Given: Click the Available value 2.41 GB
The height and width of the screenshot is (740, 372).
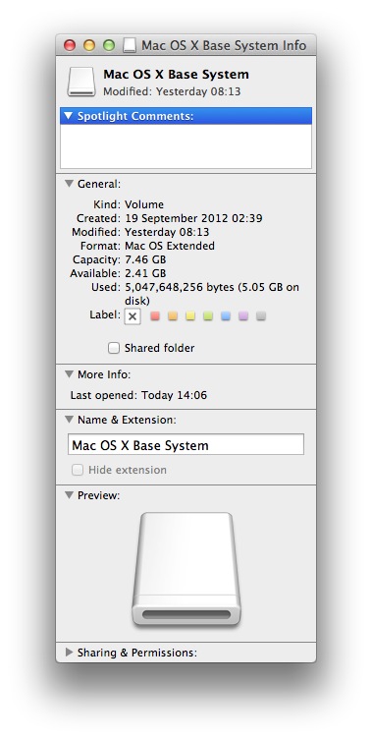Looking at the screenshot, I should point(145,273).
